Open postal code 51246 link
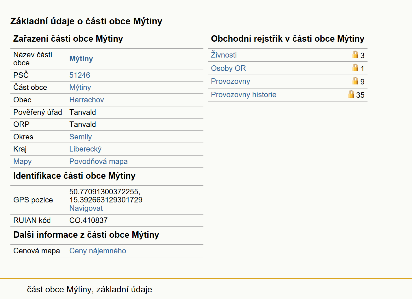 80,75
